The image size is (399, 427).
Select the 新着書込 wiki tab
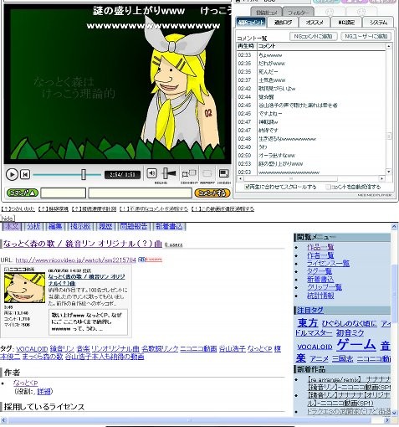(169, 226)
